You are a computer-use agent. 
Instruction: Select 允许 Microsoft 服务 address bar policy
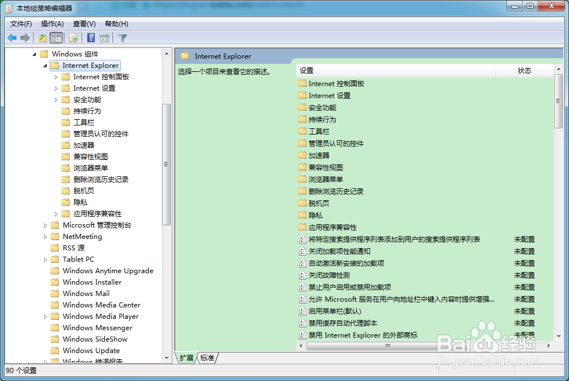pos(401,299)
